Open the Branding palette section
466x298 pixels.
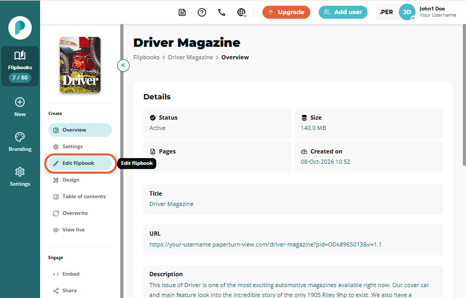(20, 142)
